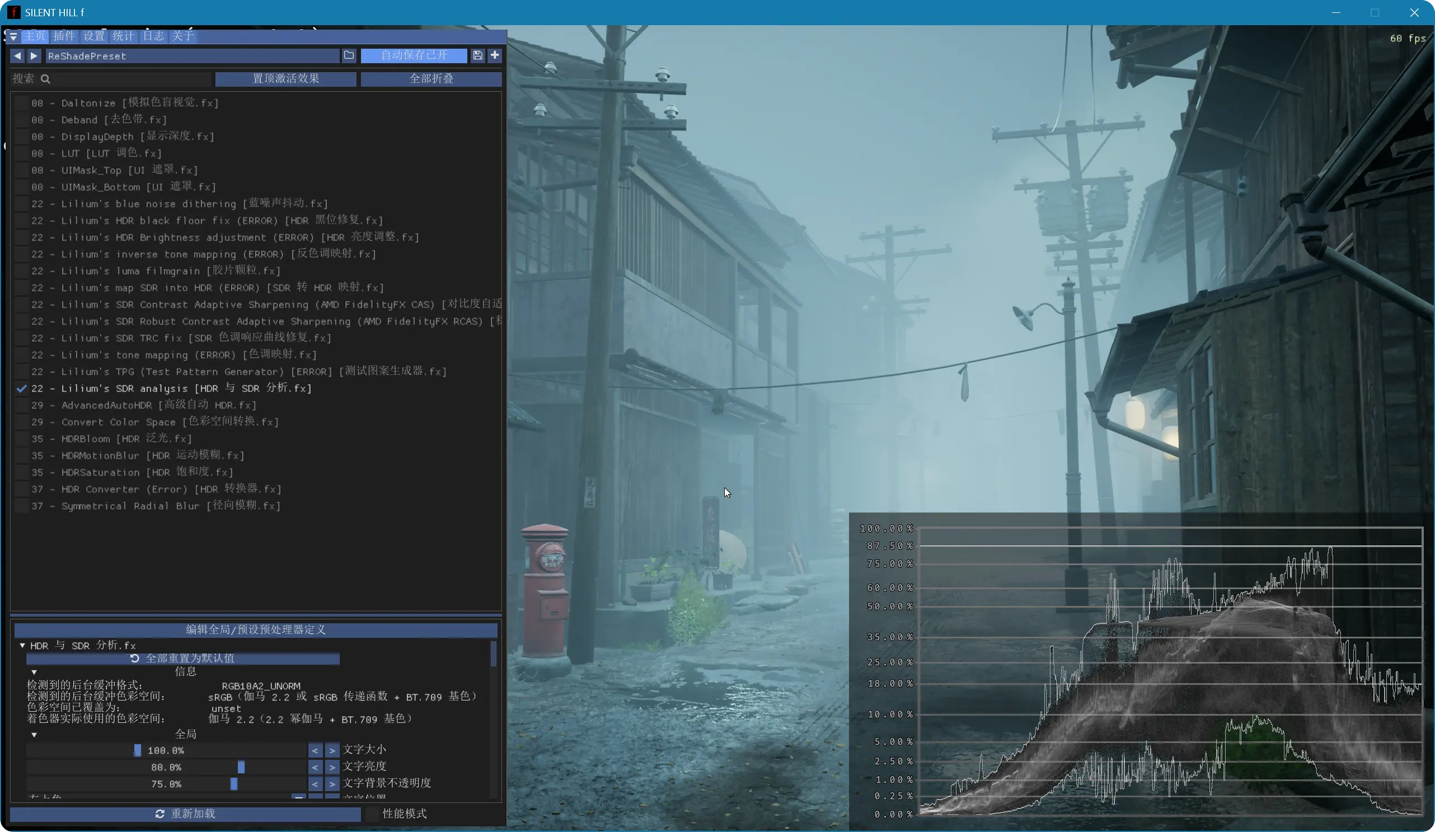
Task: Enable the Daltonize effect checkbox
Action: click(x=22, y=103)
